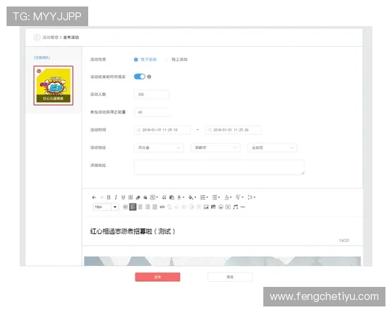Insert a blockquote with the quote icon

(164, 198)
